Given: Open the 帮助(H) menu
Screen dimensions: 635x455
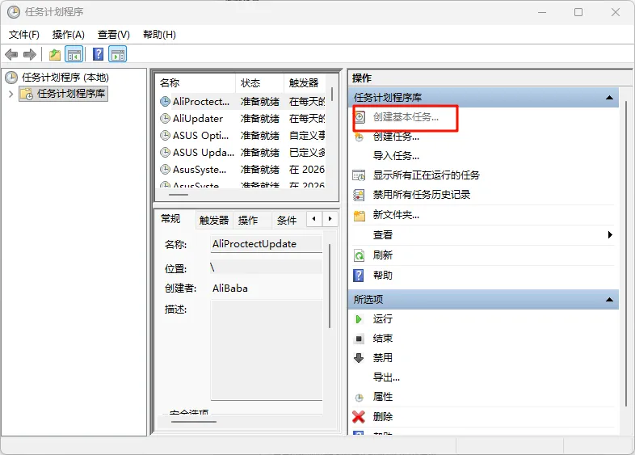Looking at the screenshot, I should click(x=160, y=35).
